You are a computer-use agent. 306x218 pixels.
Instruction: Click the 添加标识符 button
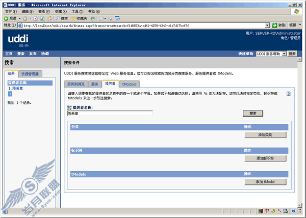[x=265, y=158]
